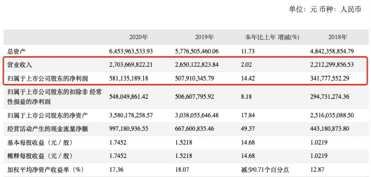
Task: Click the 2020年 column header
Action: pos(138,37)
